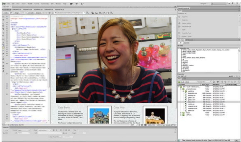The width and height of the screenshot is (241, 142).
Task: Switch to Split view
Action: click(x=11, y=13)
